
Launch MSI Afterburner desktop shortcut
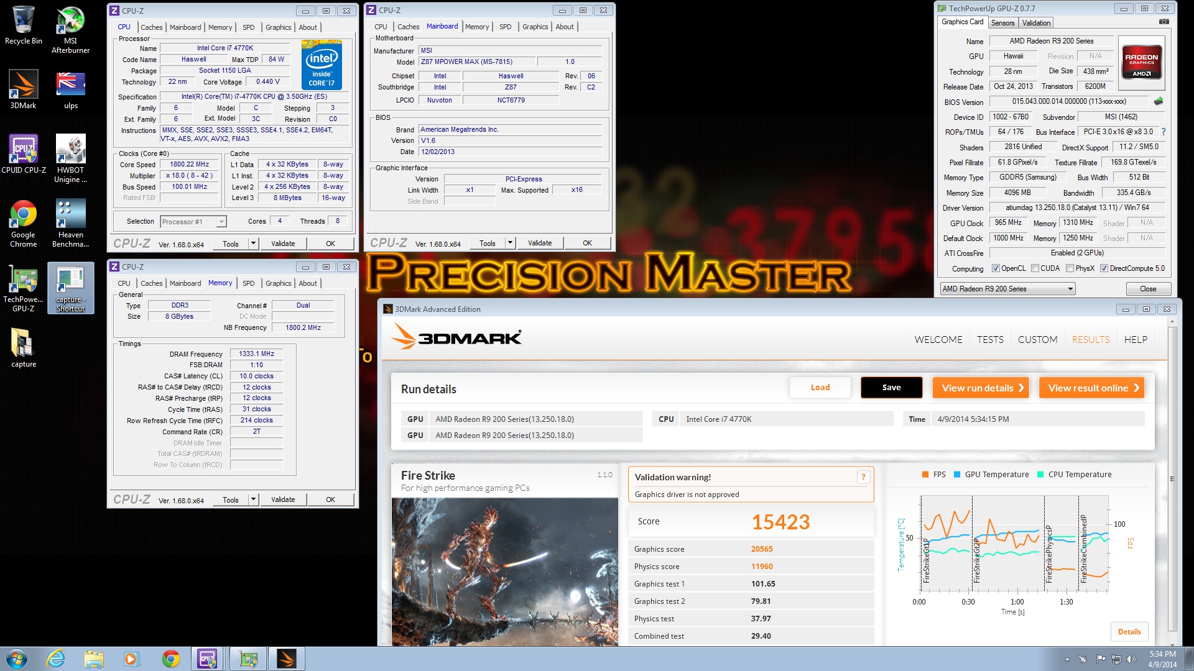coord(70,30)
